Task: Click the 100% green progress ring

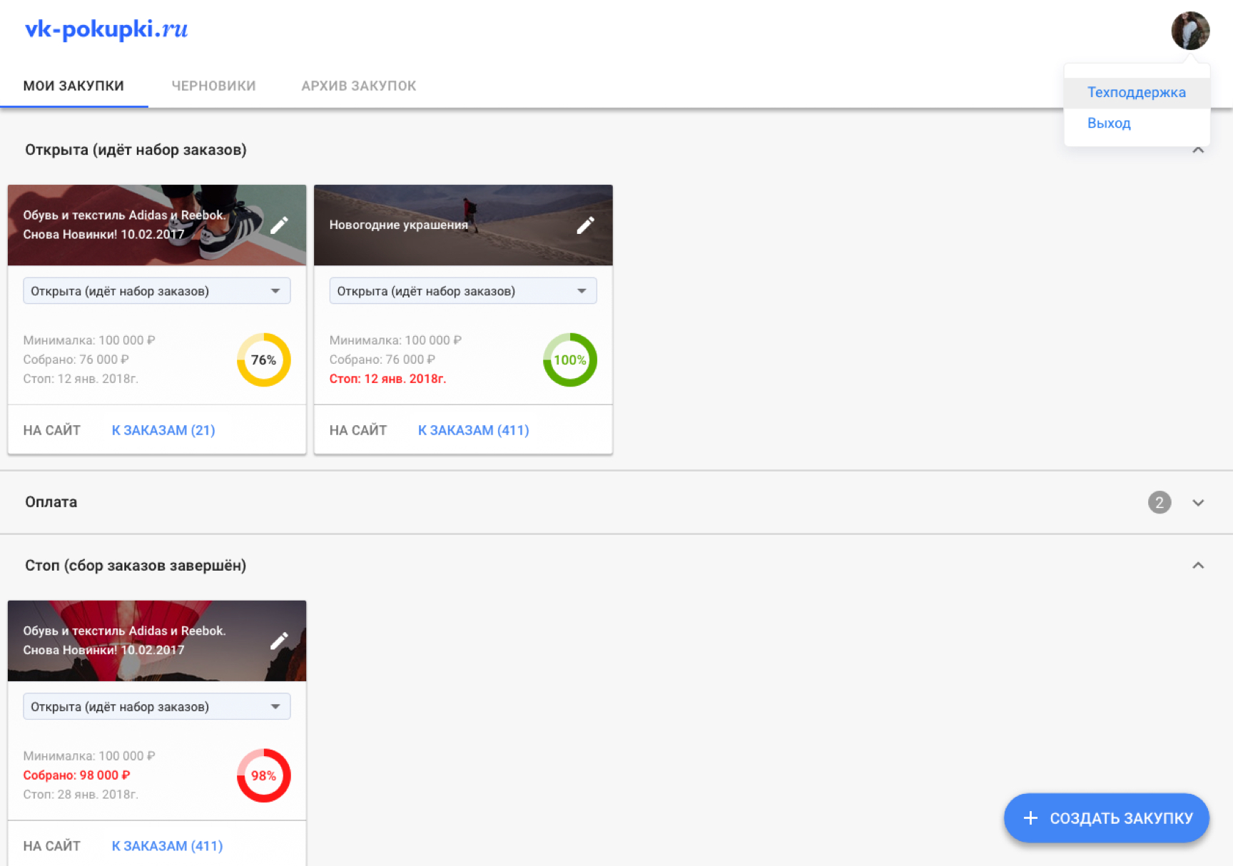Action: pyautogui.click(x=570, y=360)
